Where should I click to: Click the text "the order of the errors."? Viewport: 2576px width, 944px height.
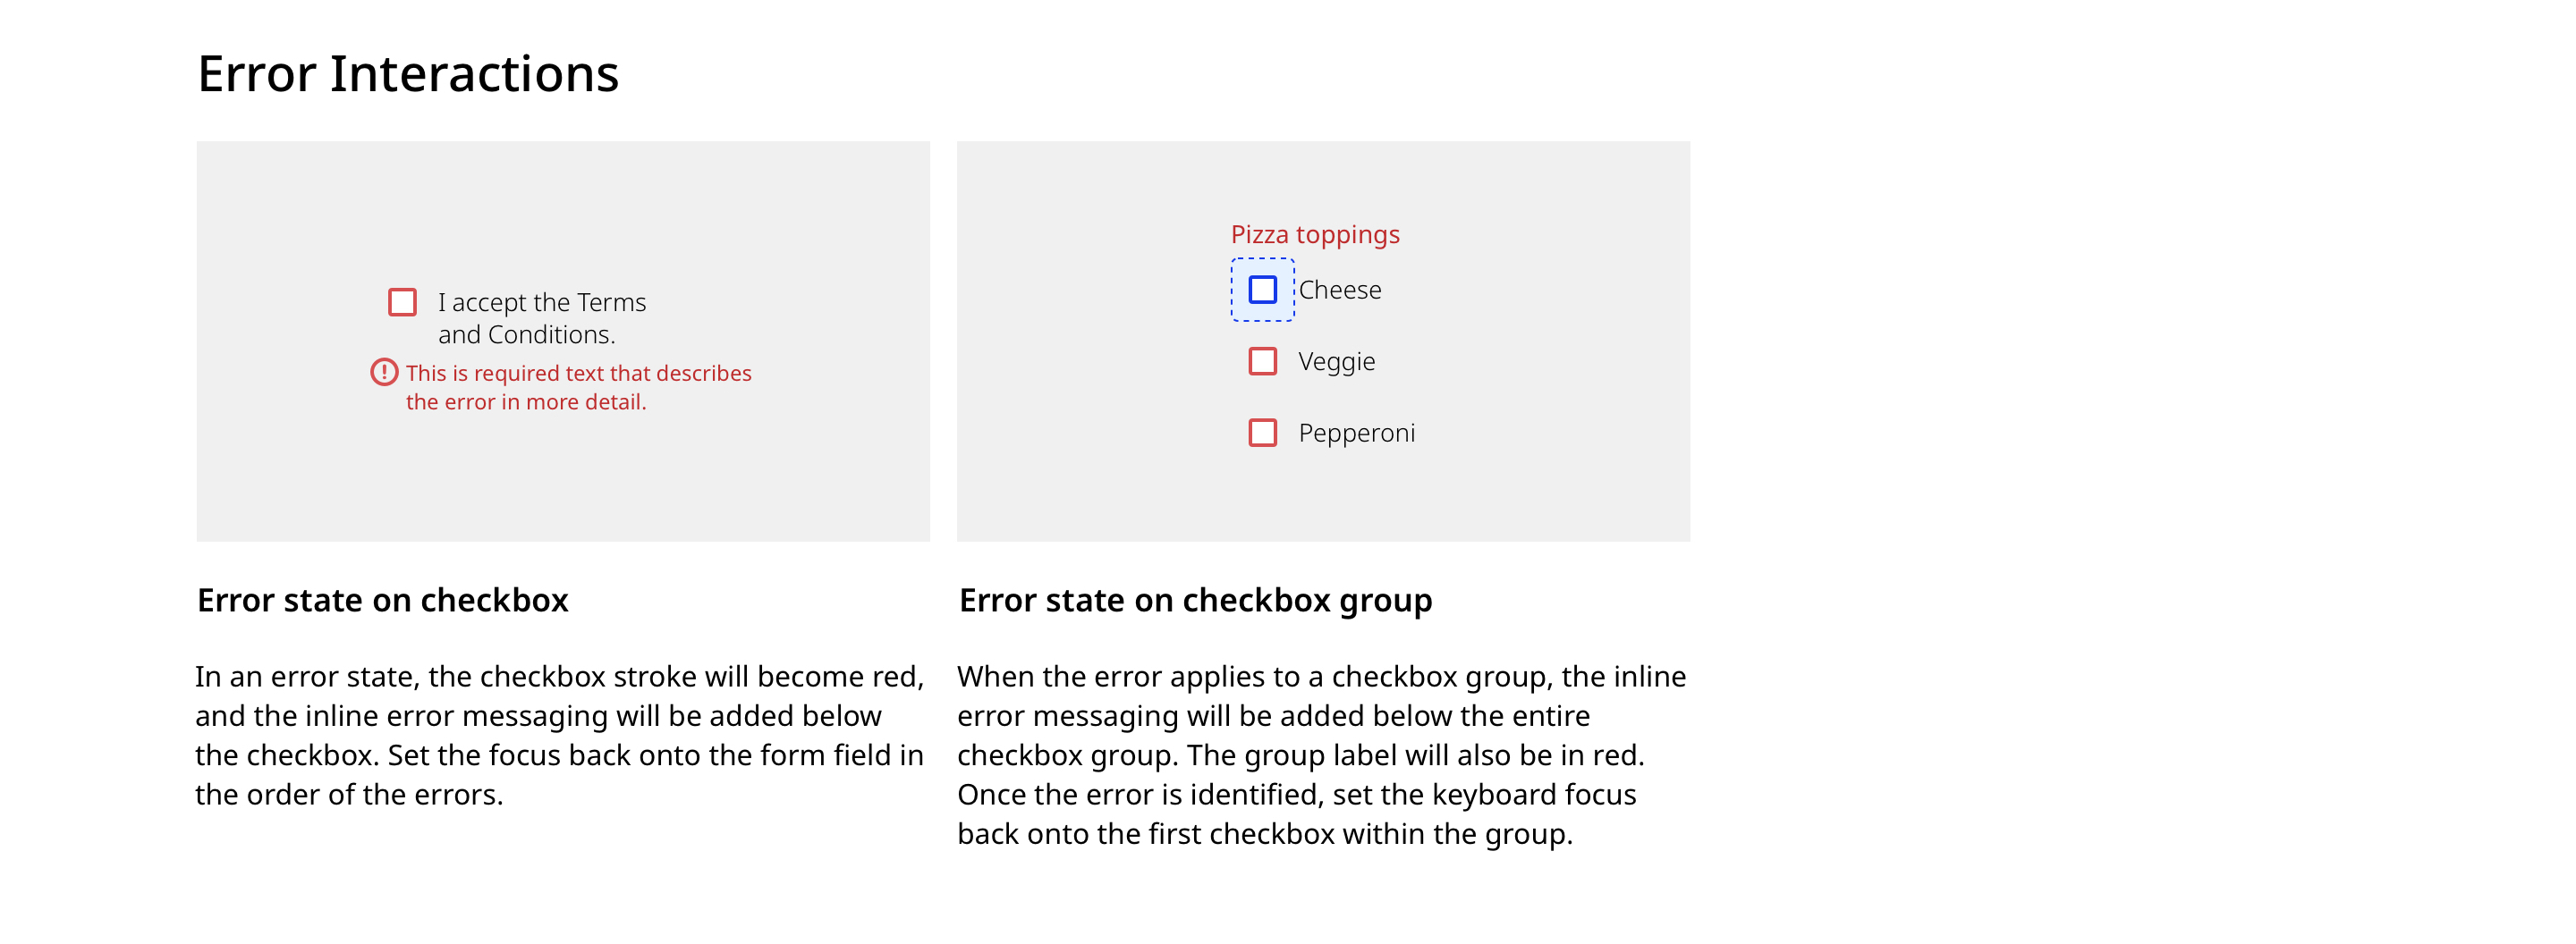coord(349,795)
